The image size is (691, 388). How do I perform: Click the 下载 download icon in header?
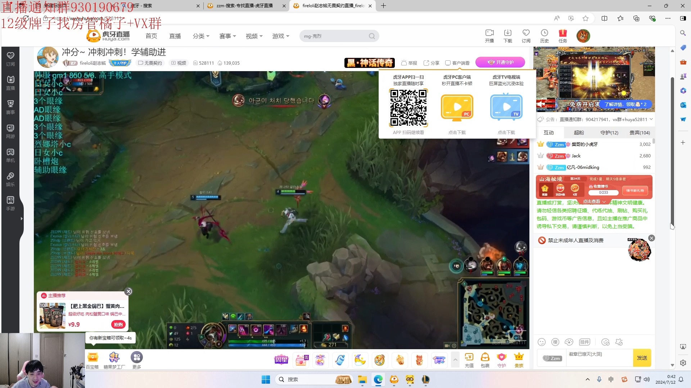pos(508,36)
